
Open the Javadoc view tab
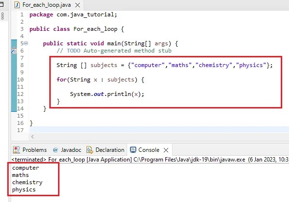click(x=67, y=150)
